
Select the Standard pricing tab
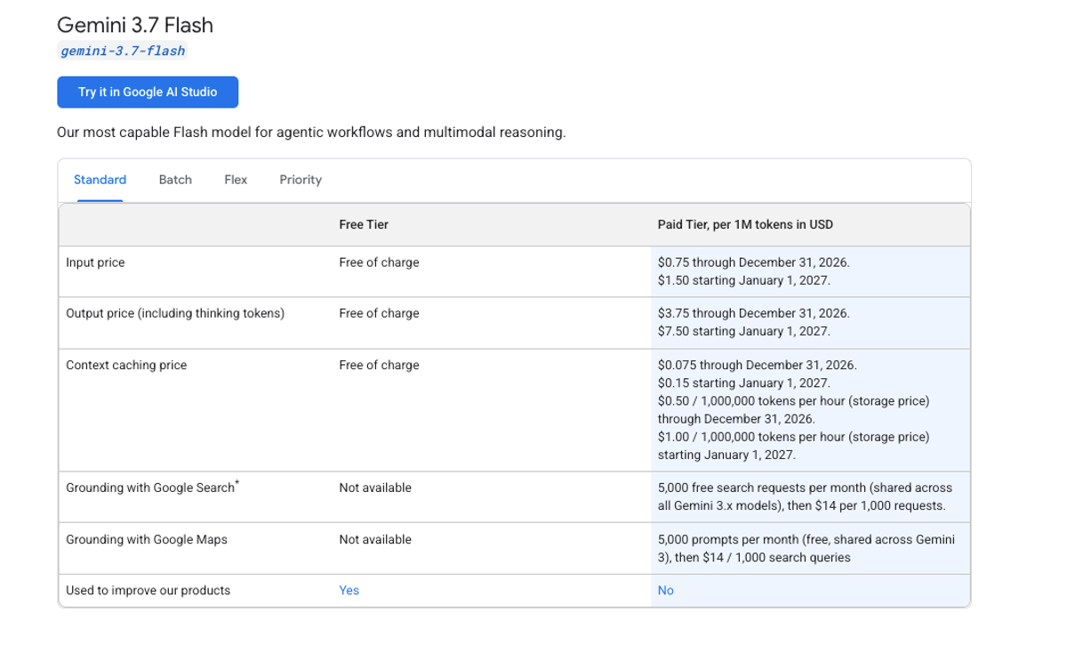(100, 180)
